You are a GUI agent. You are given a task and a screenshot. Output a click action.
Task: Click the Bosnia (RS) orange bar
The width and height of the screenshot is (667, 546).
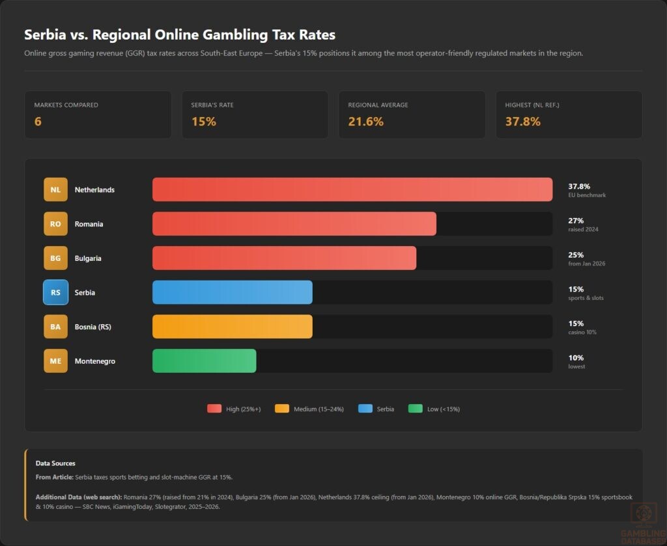coord(233,327)
